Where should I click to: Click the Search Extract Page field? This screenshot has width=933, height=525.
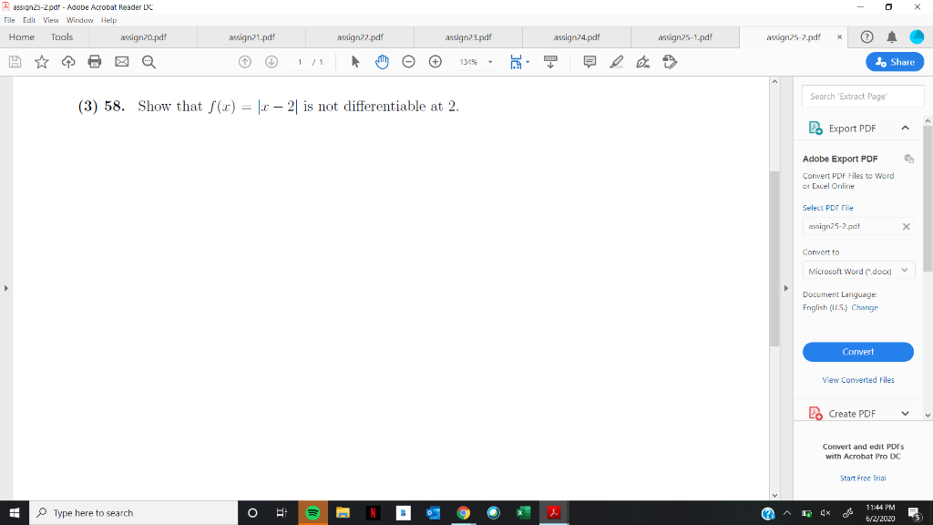(862, 95)
